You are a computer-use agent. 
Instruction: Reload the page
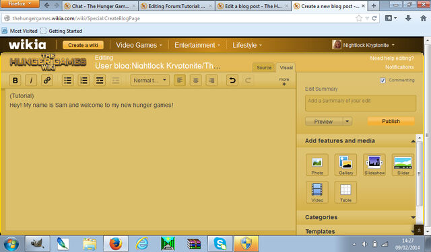pos(374,18)
